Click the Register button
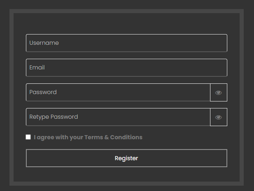This screenshot has width=254, height=191. [127, 158]
